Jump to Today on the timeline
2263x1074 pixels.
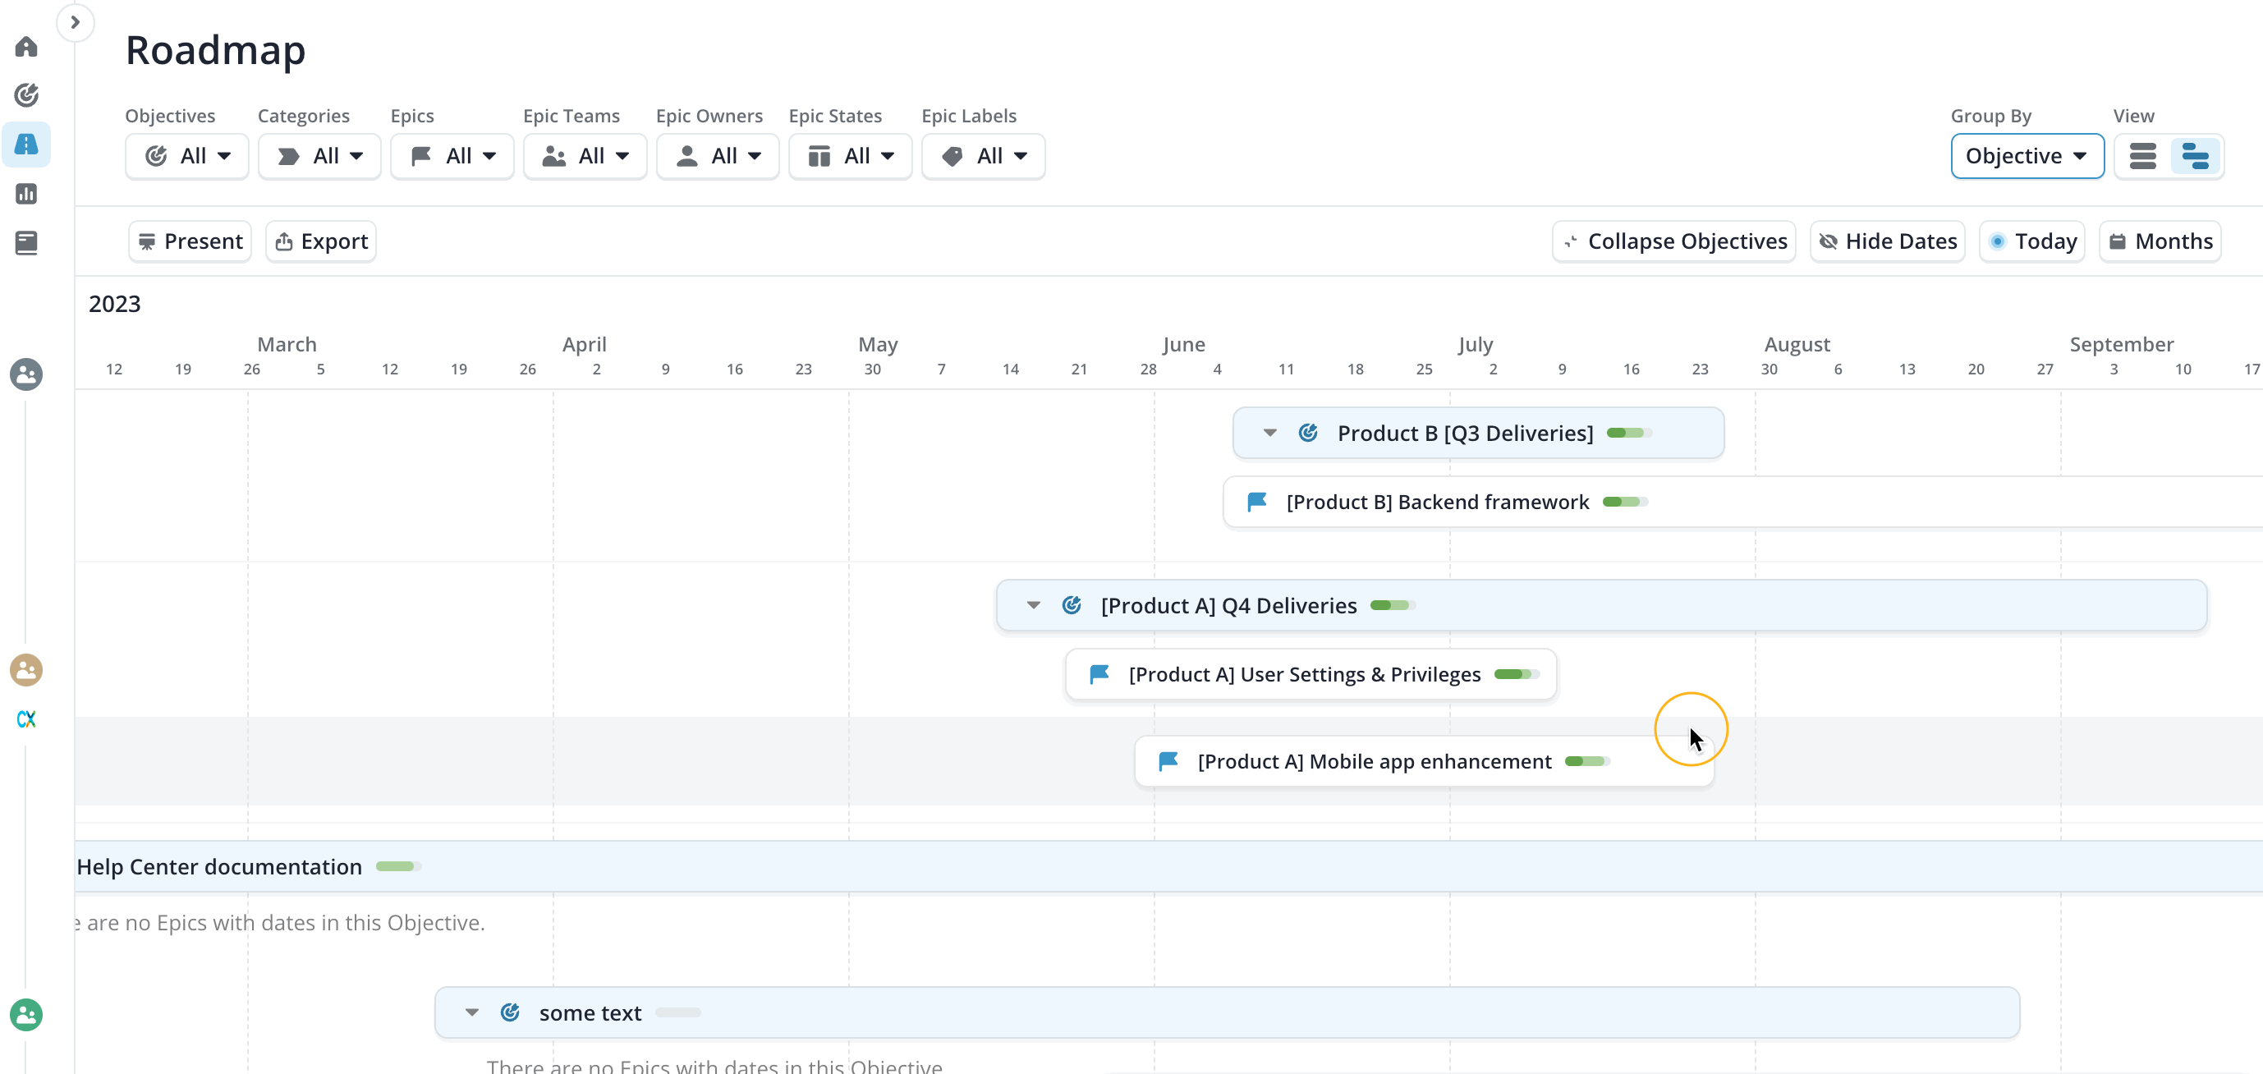2032,241
